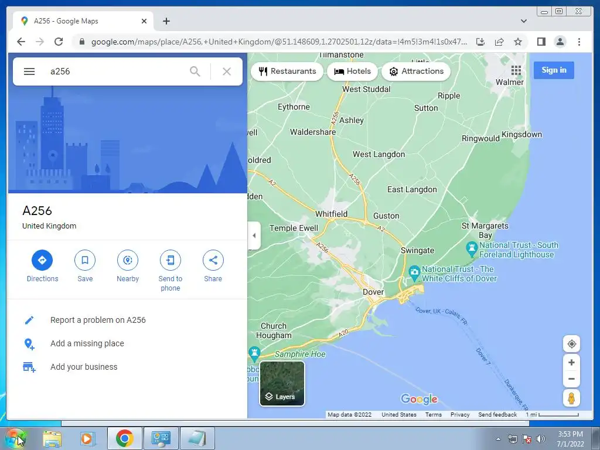
Task: Click United States region link
Action: 398,414
